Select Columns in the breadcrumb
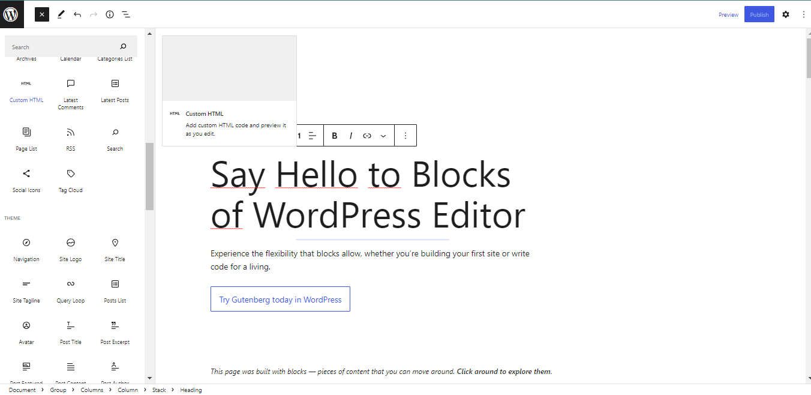The image size is (811, 395). click(x=92, y=390)
